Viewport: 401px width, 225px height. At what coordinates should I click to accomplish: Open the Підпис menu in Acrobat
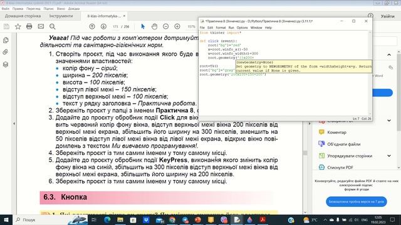pyautogui.click(x=49, y=9)
